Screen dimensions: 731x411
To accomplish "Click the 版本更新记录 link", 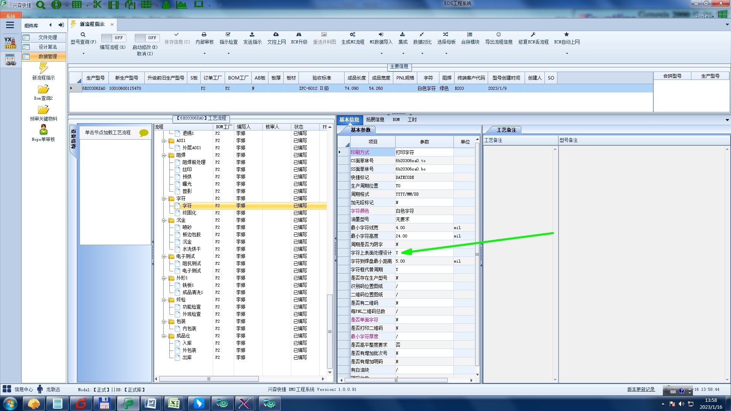I will 641,389.
